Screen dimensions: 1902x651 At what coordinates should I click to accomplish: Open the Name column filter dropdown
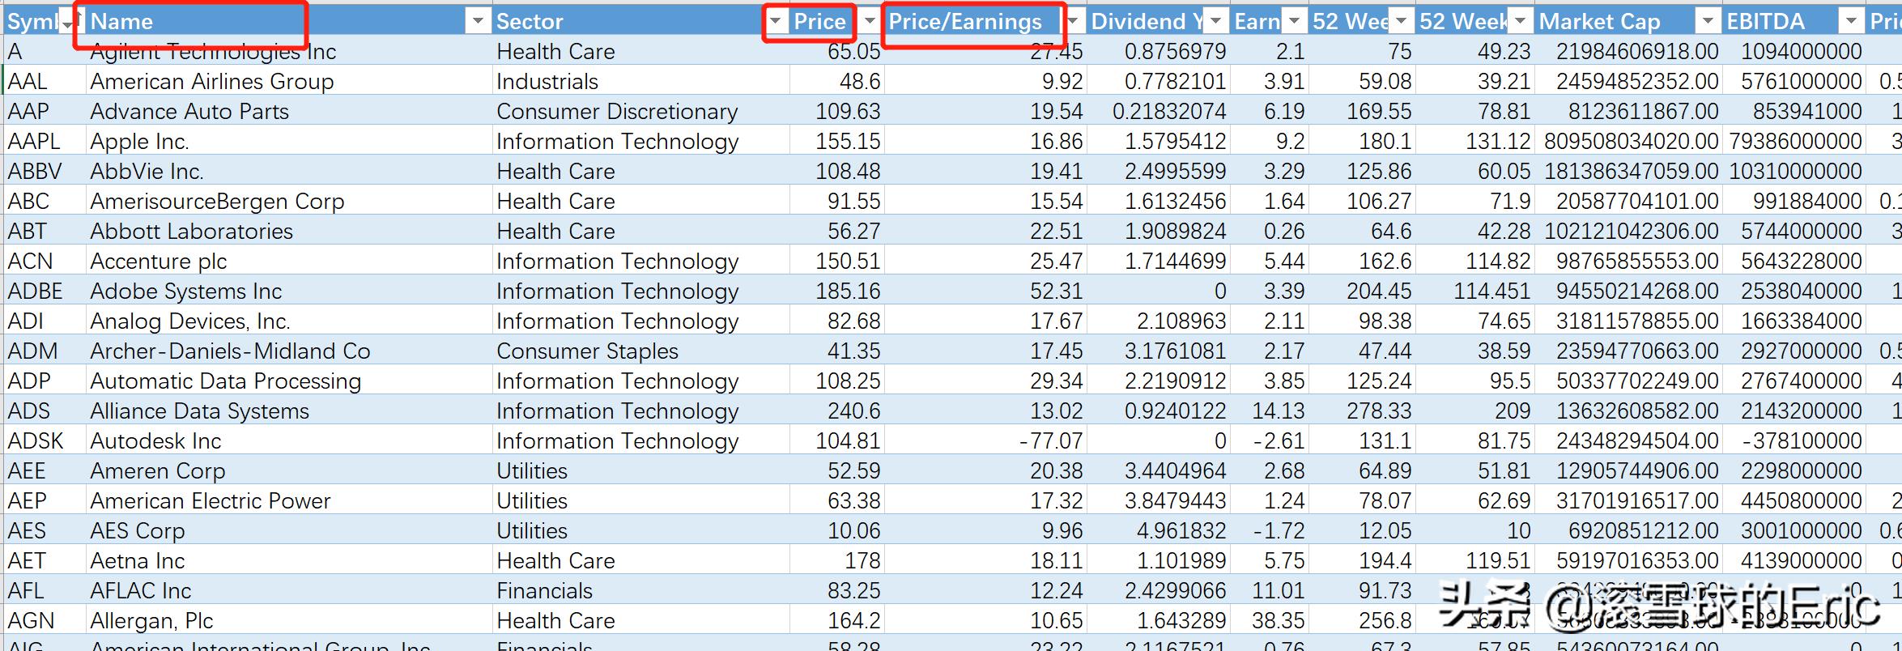(478, 22)
